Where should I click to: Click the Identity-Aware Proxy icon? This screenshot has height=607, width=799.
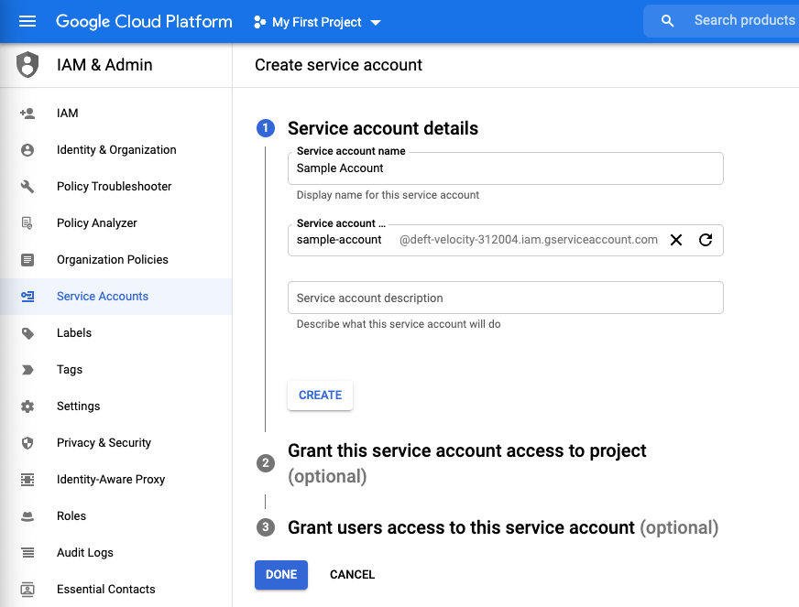pos(27,480)
